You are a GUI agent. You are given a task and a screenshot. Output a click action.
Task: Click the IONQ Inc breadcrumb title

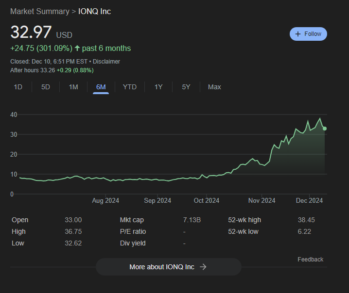coord(95,11)
